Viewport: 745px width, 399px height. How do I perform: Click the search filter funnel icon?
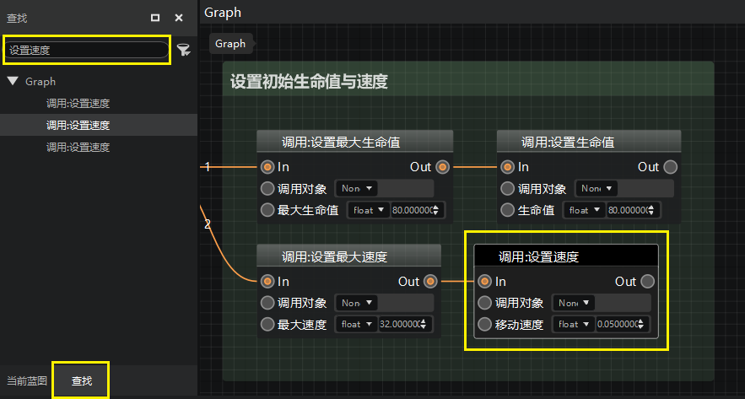coord(183,51)
